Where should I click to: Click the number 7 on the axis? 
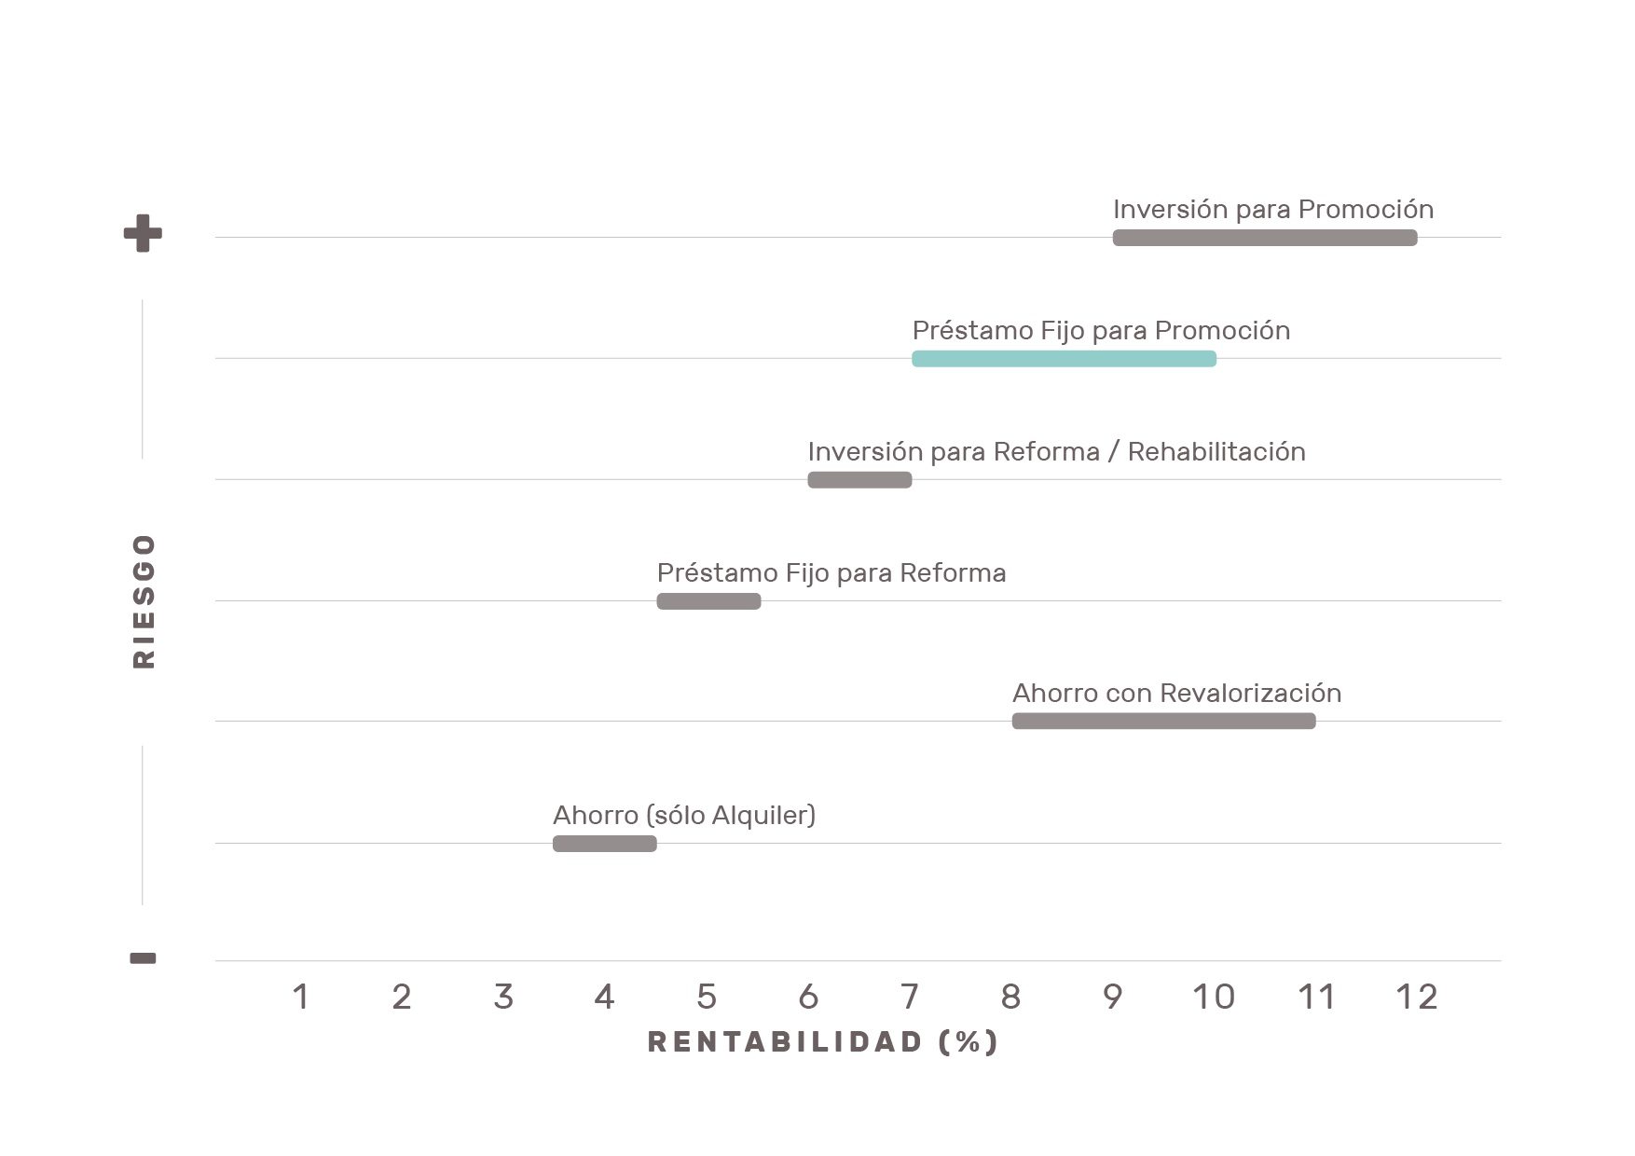910,998
